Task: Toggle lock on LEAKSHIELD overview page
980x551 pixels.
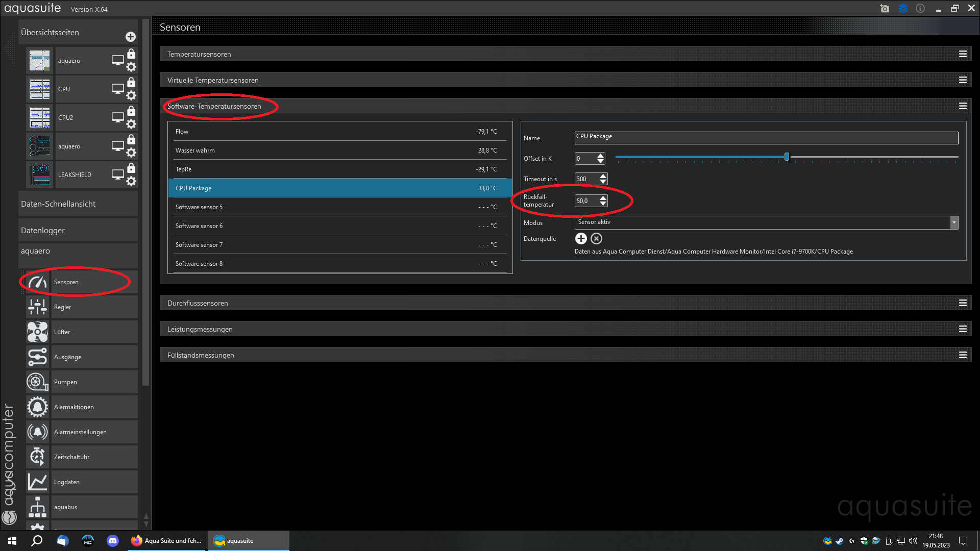Action: click(131, 168)
